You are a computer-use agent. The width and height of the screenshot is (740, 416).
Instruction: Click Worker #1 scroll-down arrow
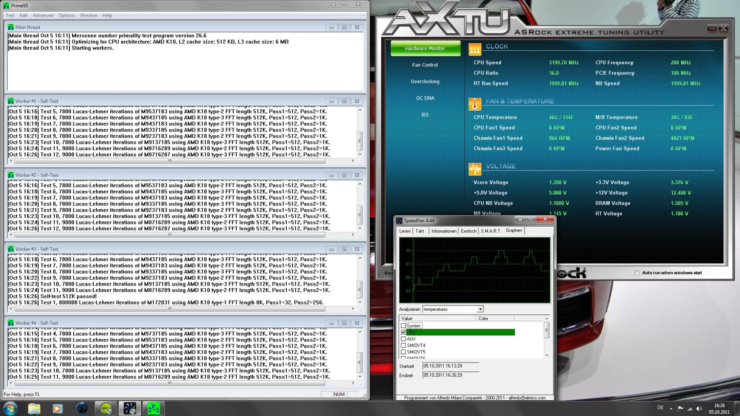(x=360, y=154)
